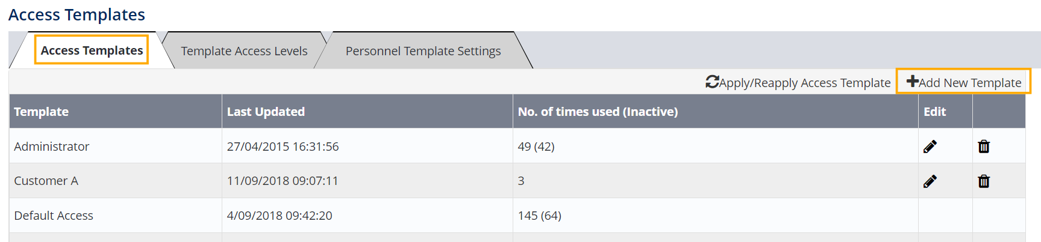This screenshot has width=1041, height=242.
Task: Click the Administrator last updated date cell
Action: (283, 147)
